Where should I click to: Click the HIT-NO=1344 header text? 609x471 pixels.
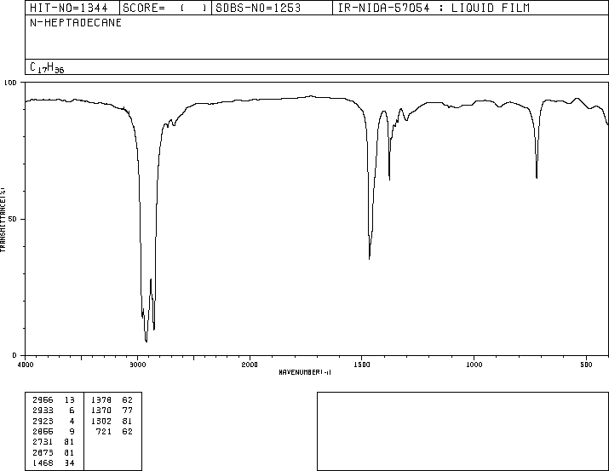pyautogui.click(x=69, y=8)
